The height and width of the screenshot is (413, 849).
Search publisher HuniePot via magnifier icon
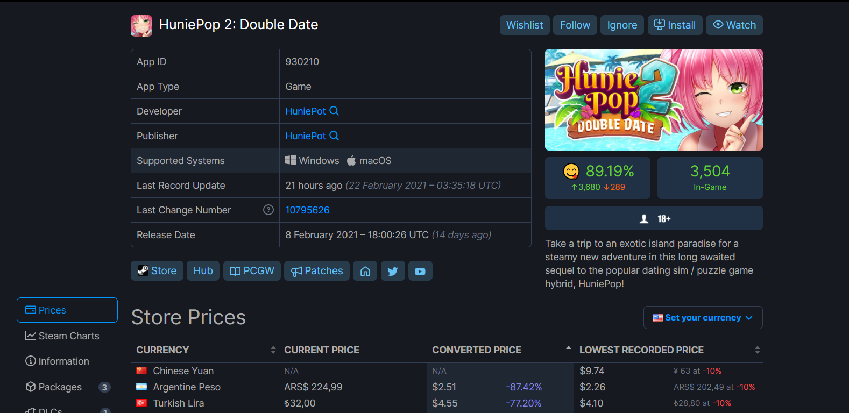[x=334, y=136]
